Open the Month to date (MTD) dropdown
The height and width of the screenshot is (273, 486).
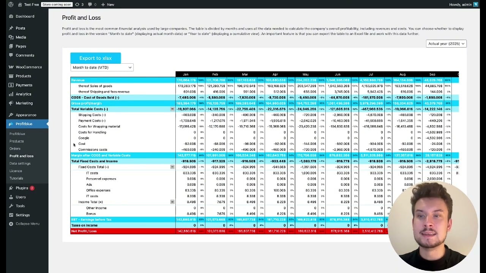pyautogui.click(x=102, y=67)
